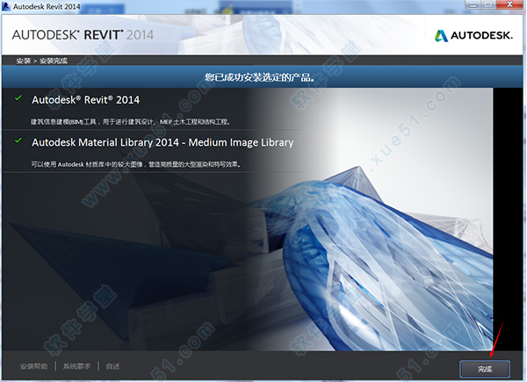Viewport: 527px width, 382px height.
Task: Click the green checkmark beside Material Library 2014
Action: 18,141
